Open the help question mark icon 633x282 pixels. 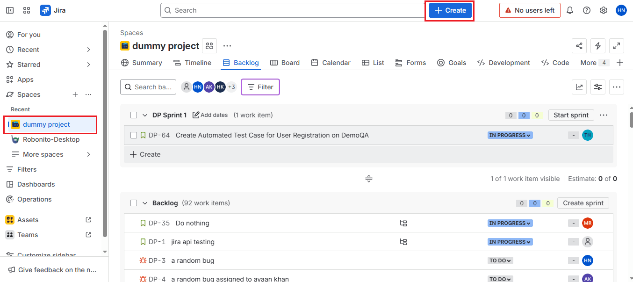pyautogui.click(x=587, y=10)
